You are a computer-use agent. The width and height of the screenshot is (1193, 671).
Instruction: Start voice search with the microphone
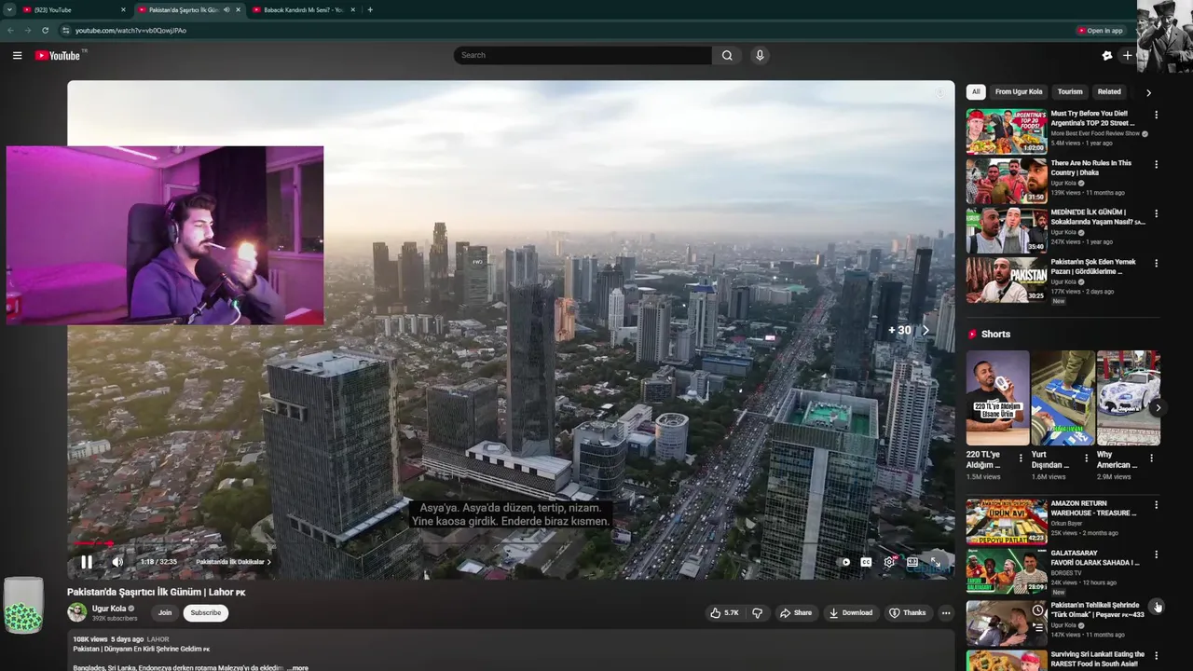[x=760, y=55]
